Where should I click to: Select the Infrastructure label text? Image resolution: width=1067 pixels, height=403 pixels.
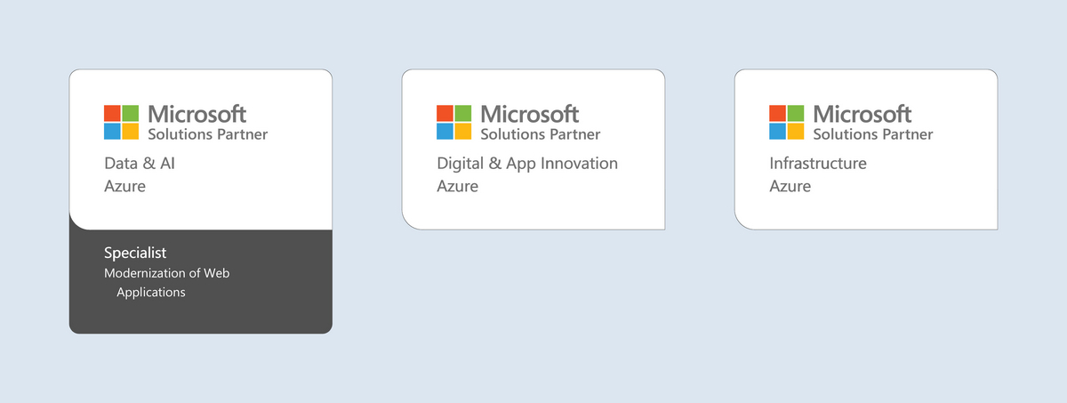(818, 164)
